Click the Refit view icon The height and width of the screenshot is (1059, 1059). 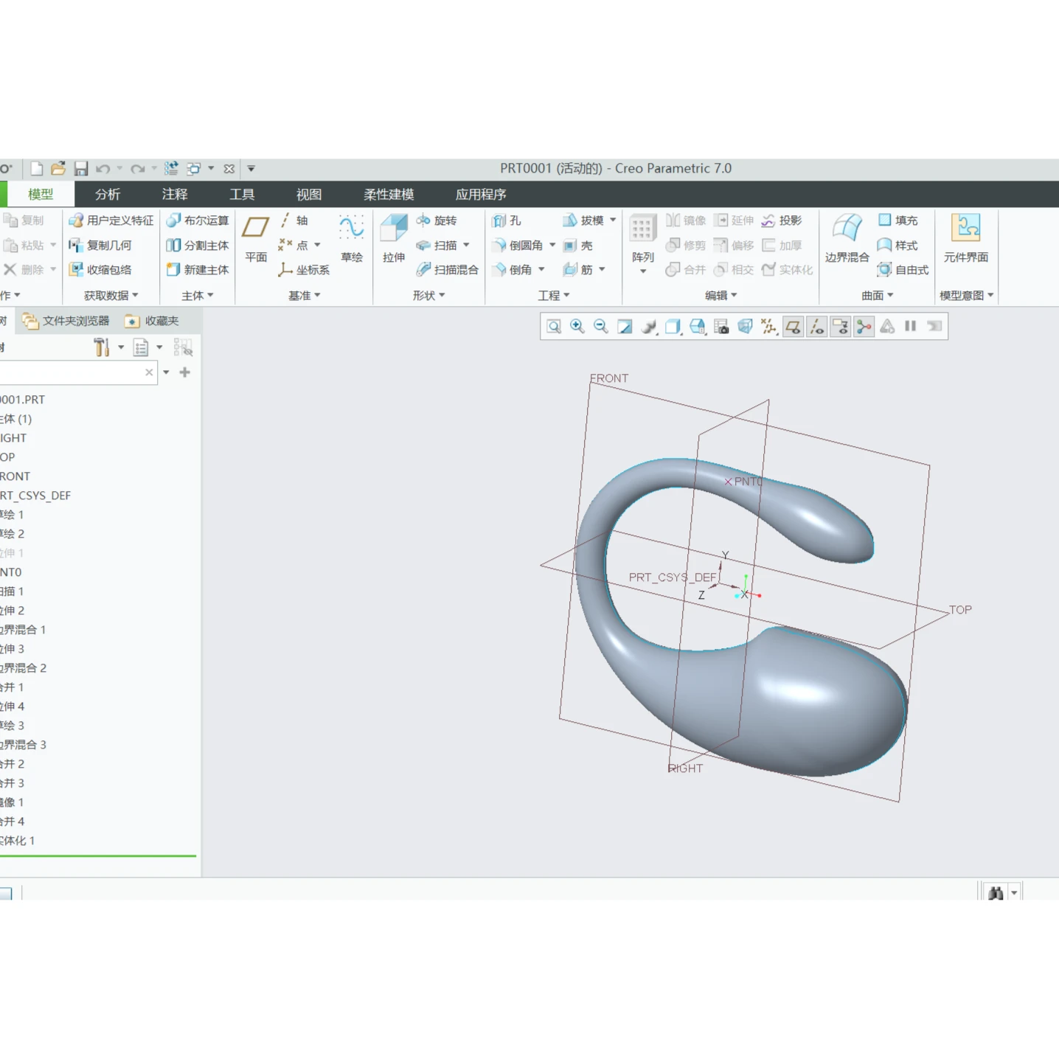(x=554, y=327)
